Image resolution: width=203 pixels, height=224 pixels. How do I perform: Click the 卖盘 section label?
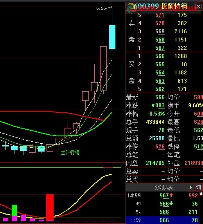coord(131,31)
